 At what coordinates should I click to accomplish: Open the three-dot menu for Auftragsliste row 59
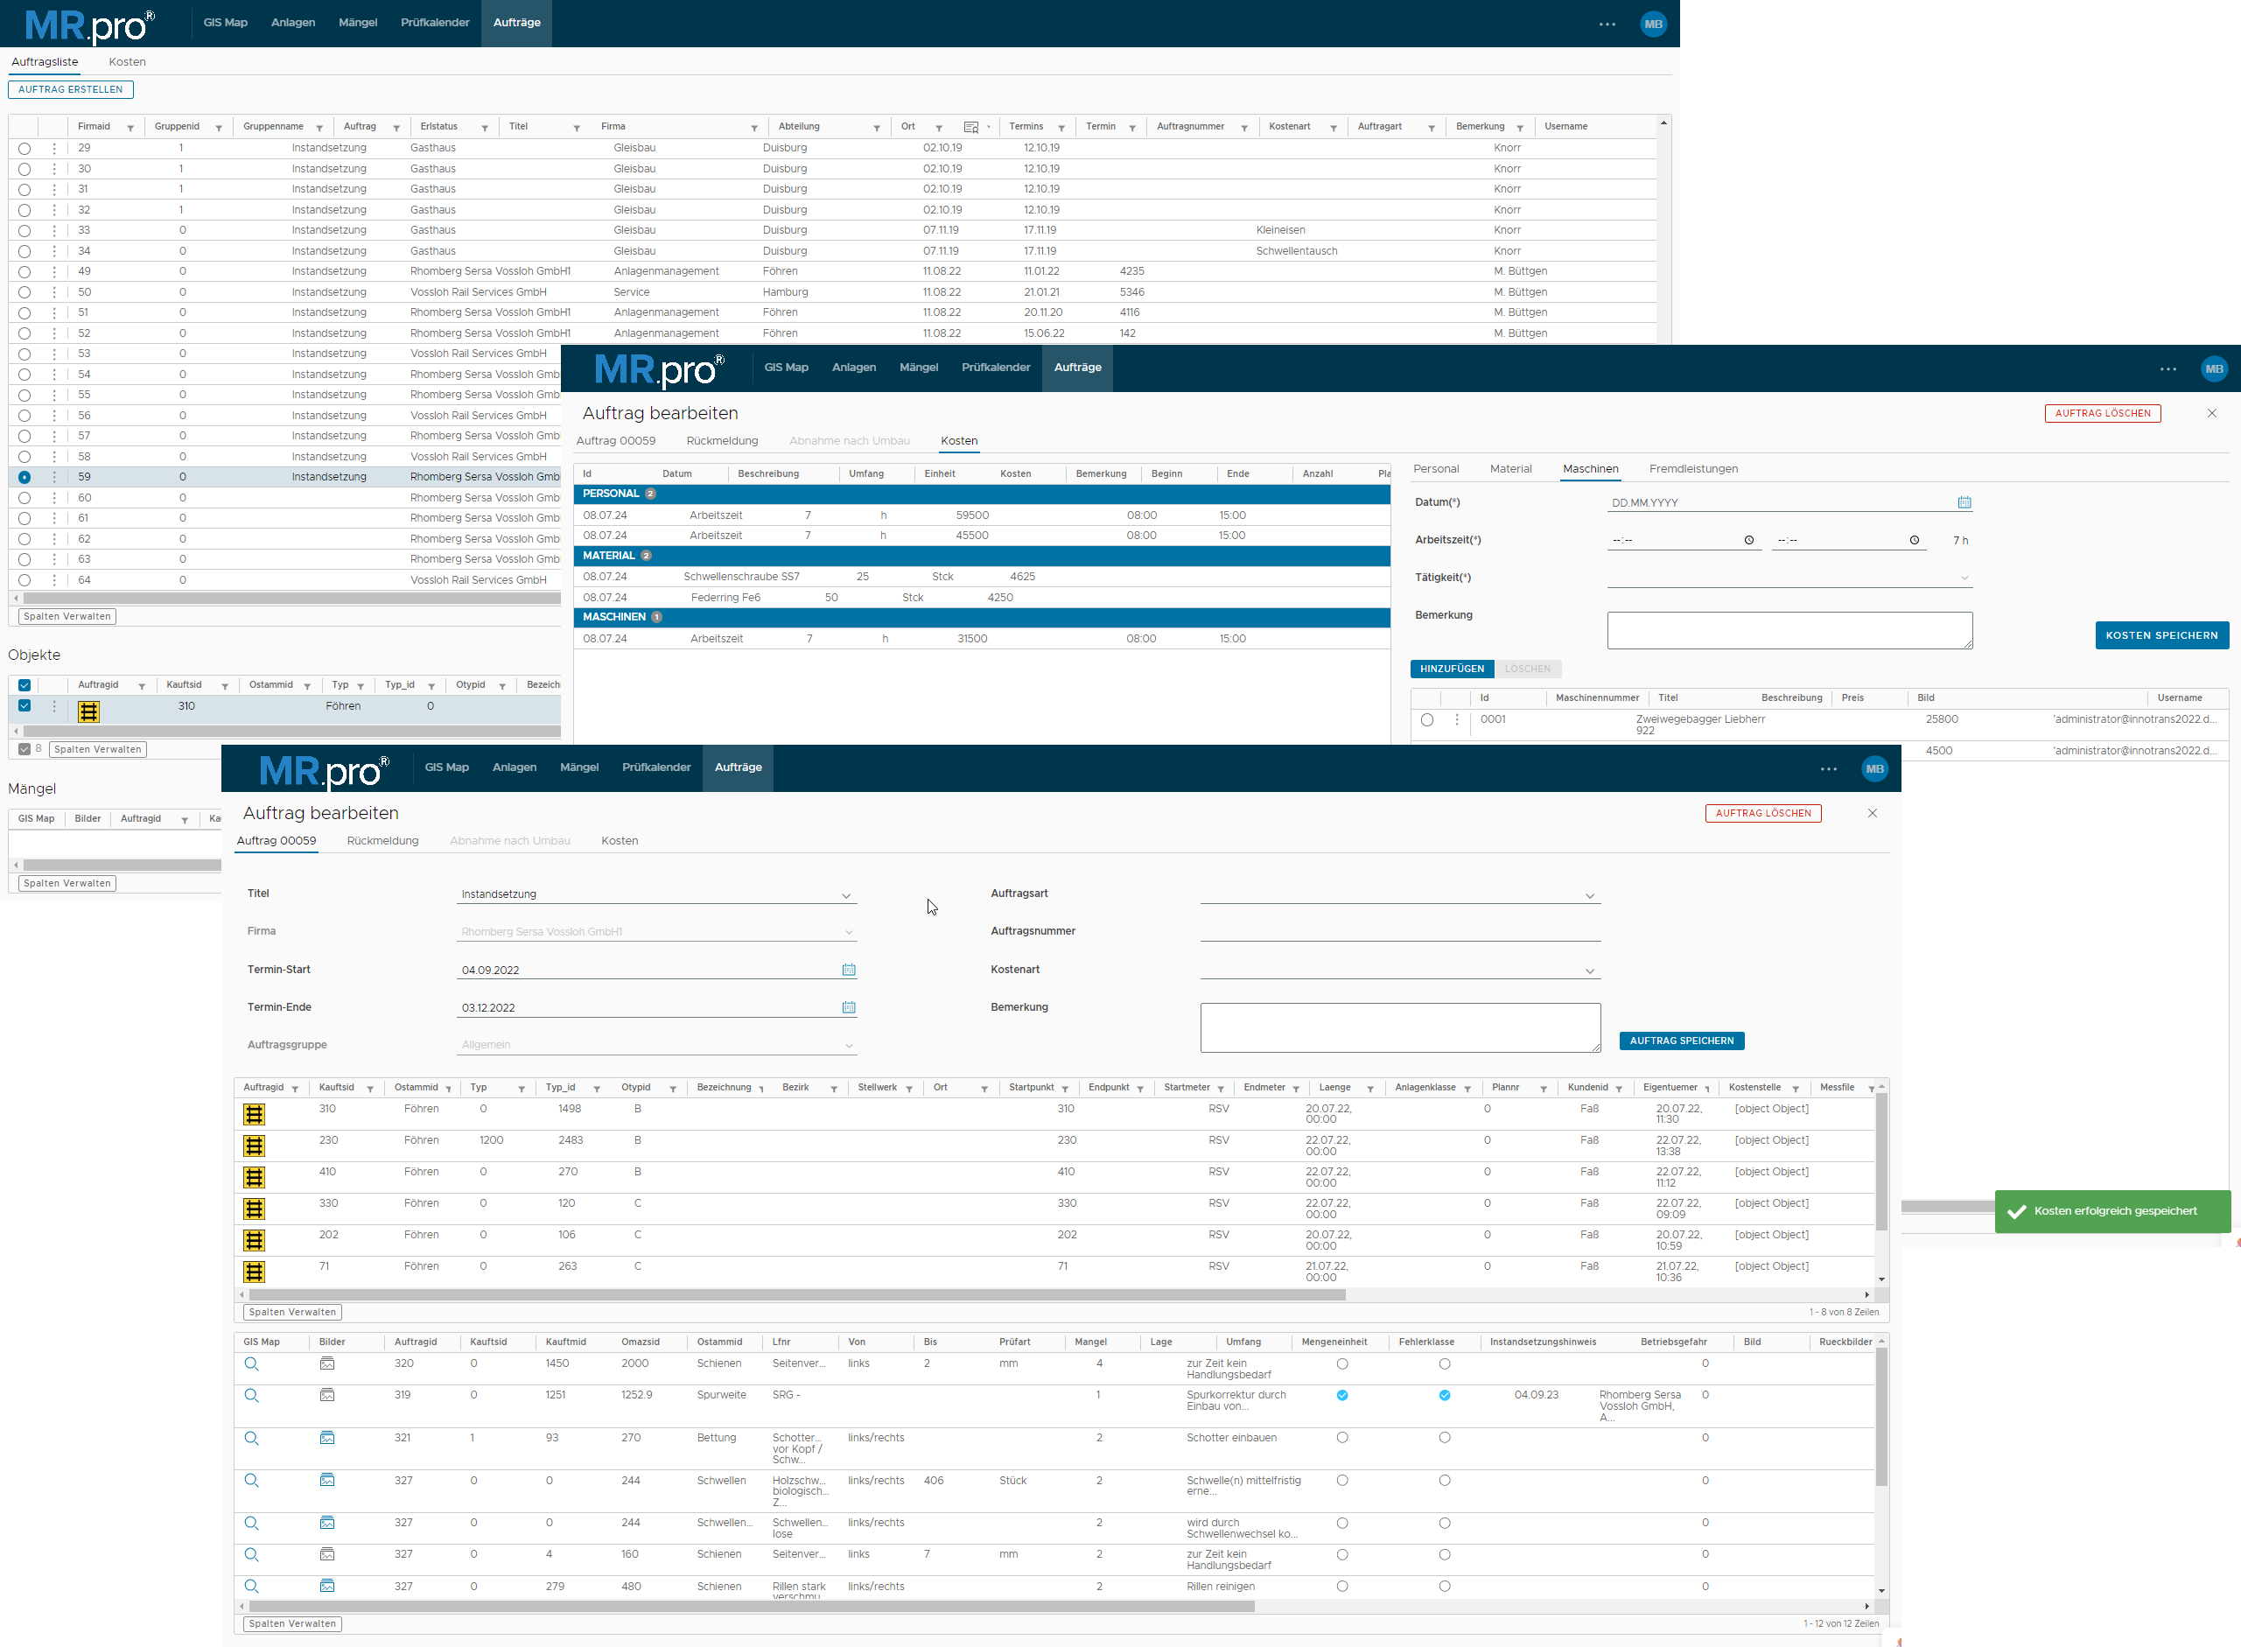coord(54,477)
